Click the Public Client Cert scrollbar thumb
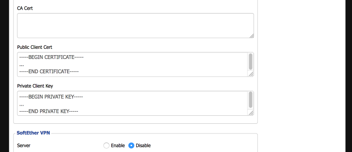 click(x=250, y=61)
